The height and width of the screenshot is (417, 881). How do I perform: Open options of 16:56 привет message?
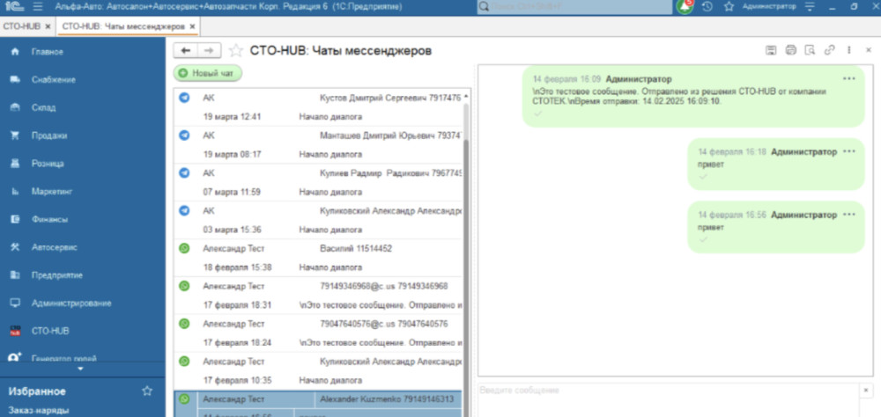point(848,215)
